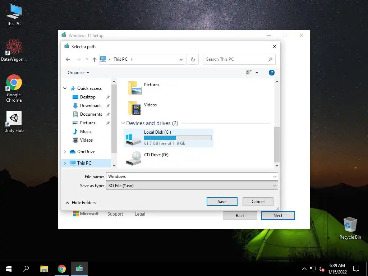Viewport: 368px width, 276px height.
Task: Open taskbar Search
Action: click(x=26, y=269)
